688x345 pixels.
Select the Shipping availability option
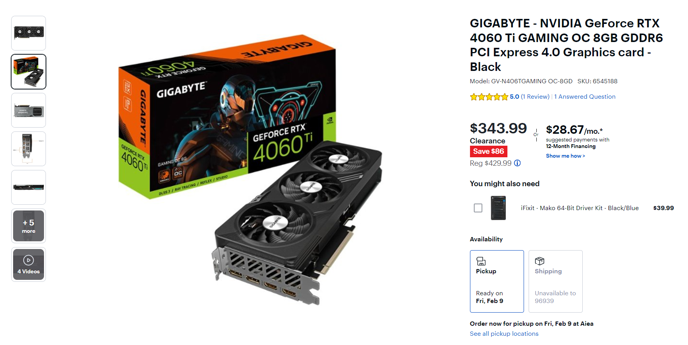tap(556, 281)
